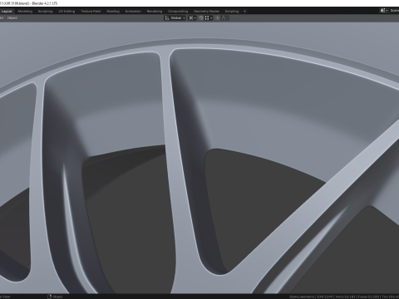Open the Rendering workspace tab

pos(155,12)
